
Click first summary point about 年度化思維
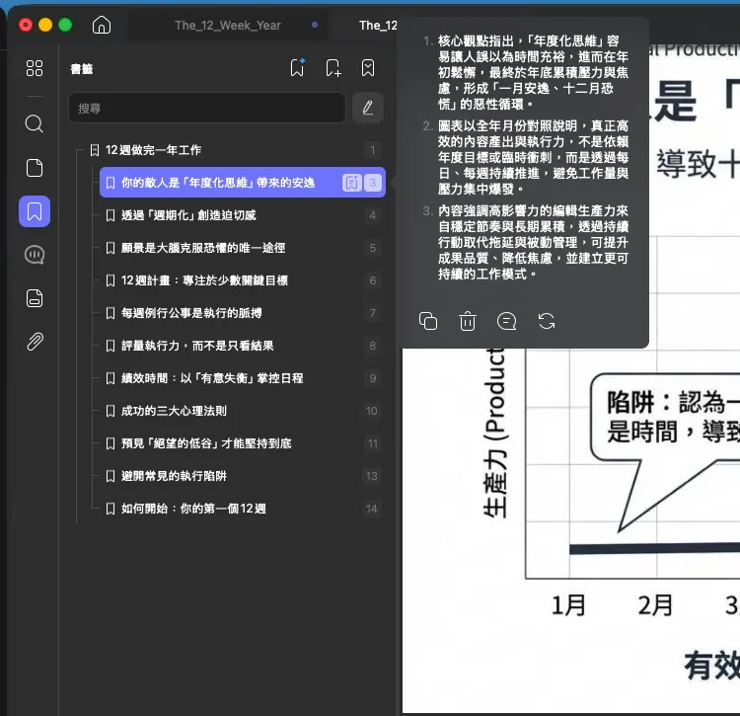(533, 72)
